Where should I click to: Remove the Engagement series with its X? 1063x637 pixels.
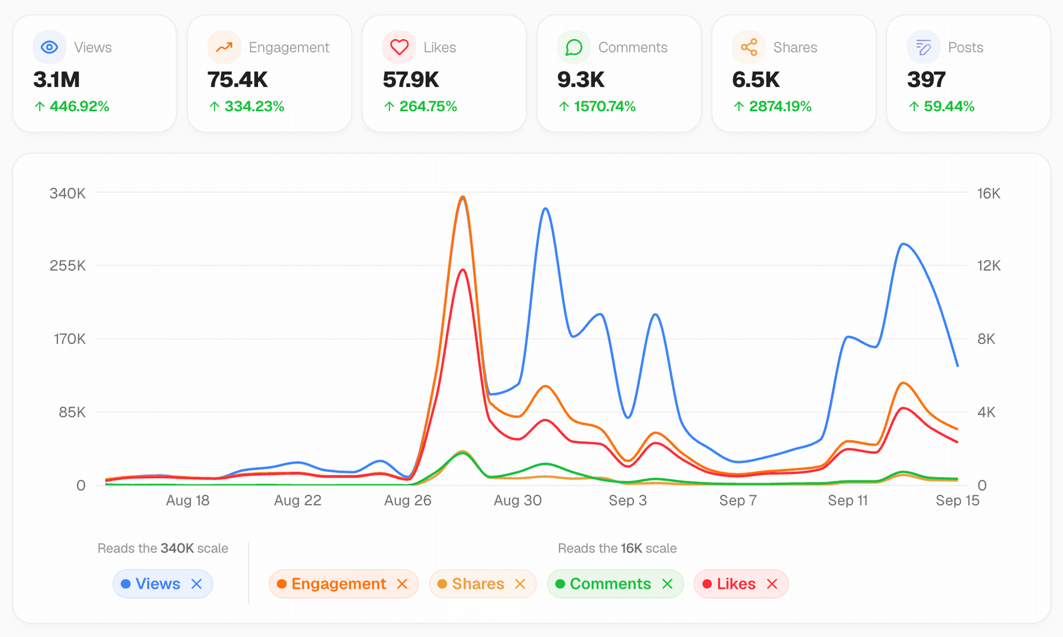click(403, 584)
